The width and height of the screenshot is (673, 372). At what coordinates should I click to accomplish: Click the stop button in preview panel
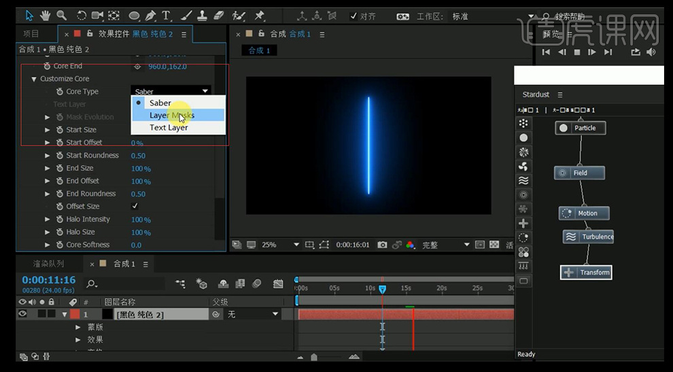[x=577, y=52]
